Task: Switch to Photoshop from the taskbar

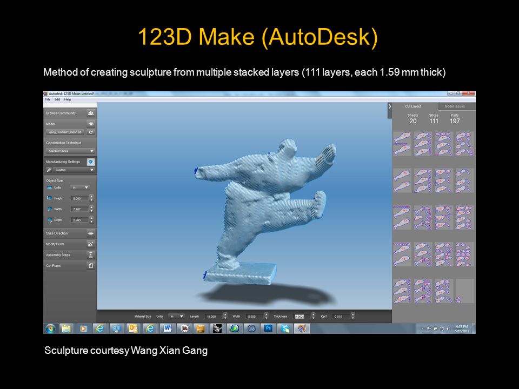Action: 268,328
